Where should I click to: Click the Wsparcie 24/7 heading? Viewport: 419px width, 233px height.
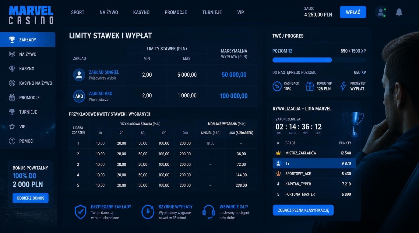234,207
